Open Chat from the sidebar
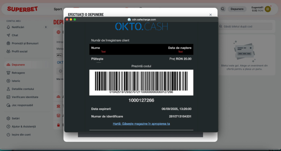This screenshot has height=151, width=281. click(15, 35)
